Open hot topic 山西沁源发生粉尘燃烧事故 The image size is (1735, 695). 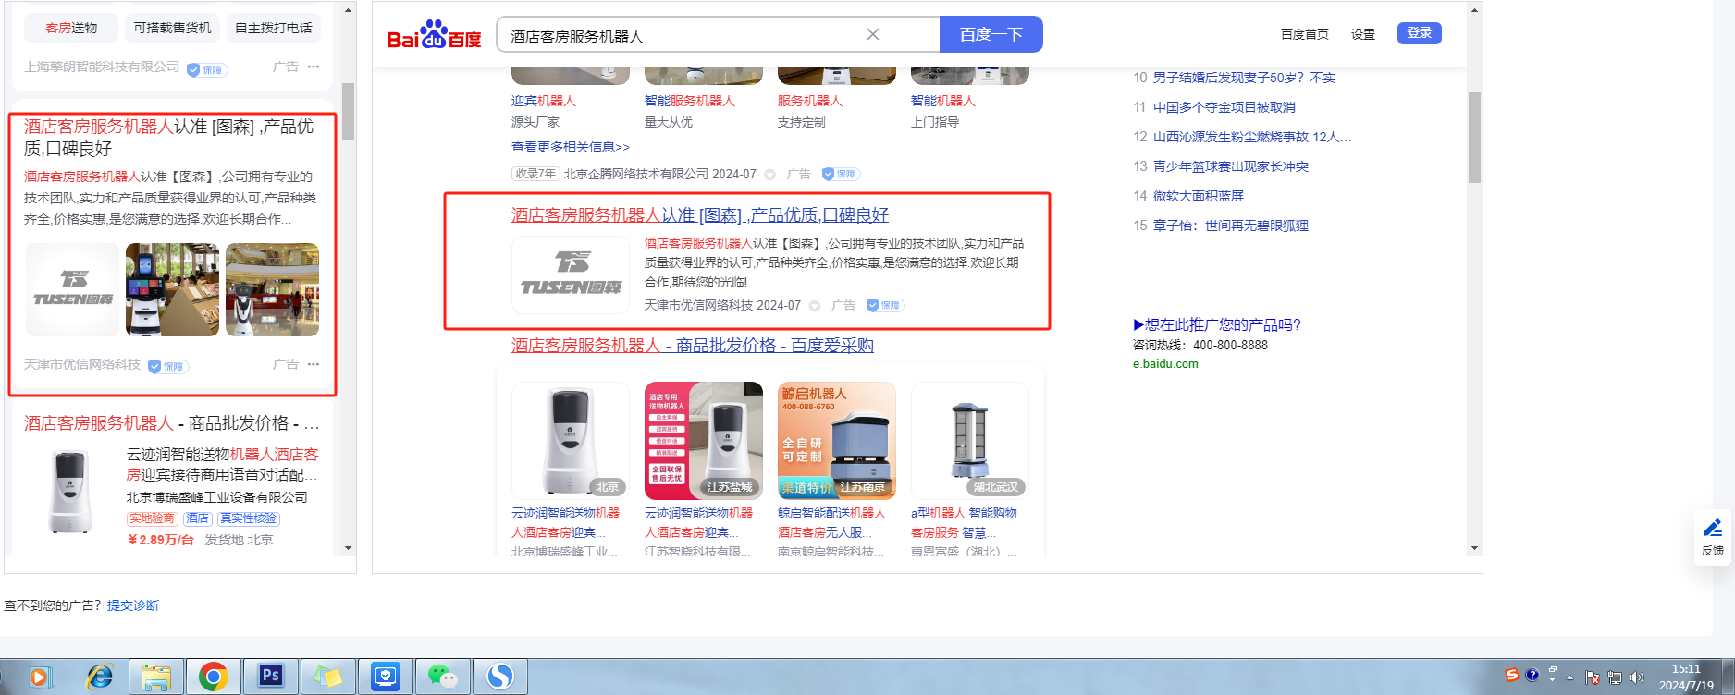1251,137
